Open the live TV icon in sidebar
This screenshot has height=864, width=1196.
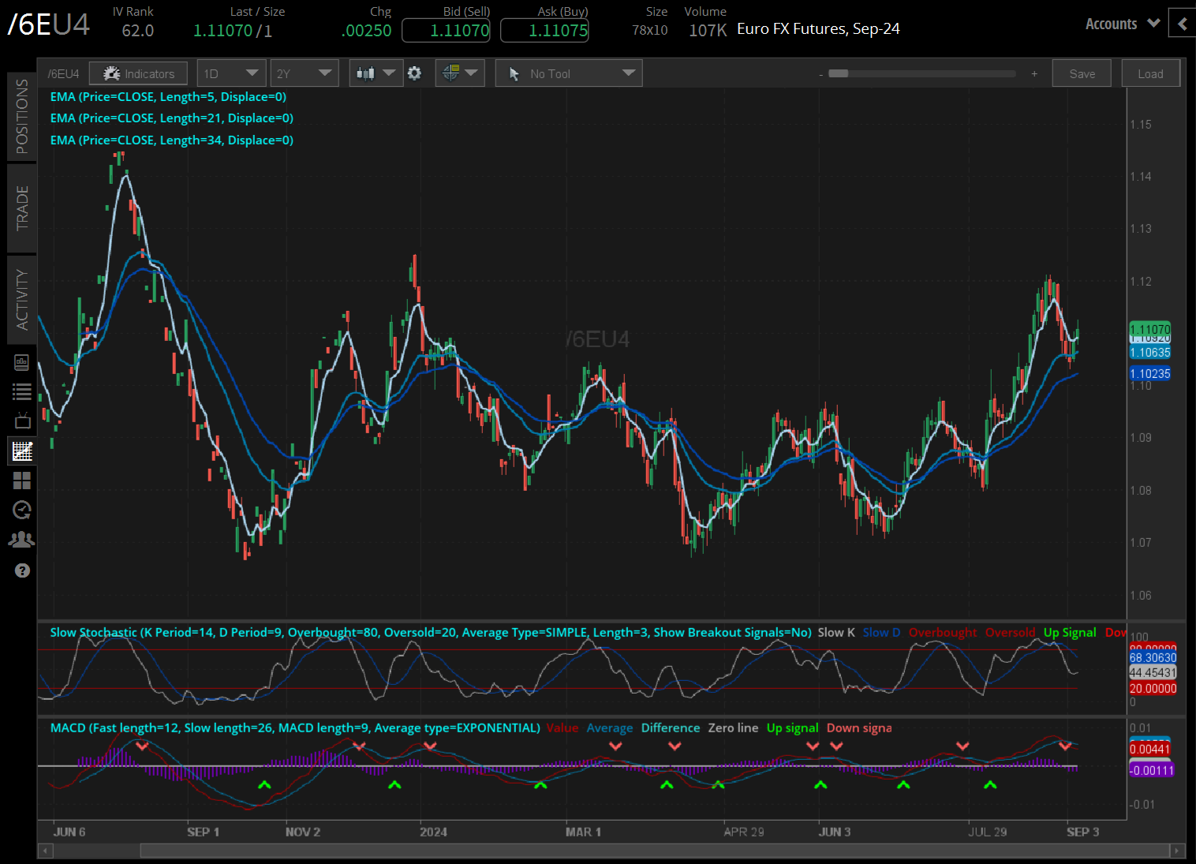pos(21,421)
